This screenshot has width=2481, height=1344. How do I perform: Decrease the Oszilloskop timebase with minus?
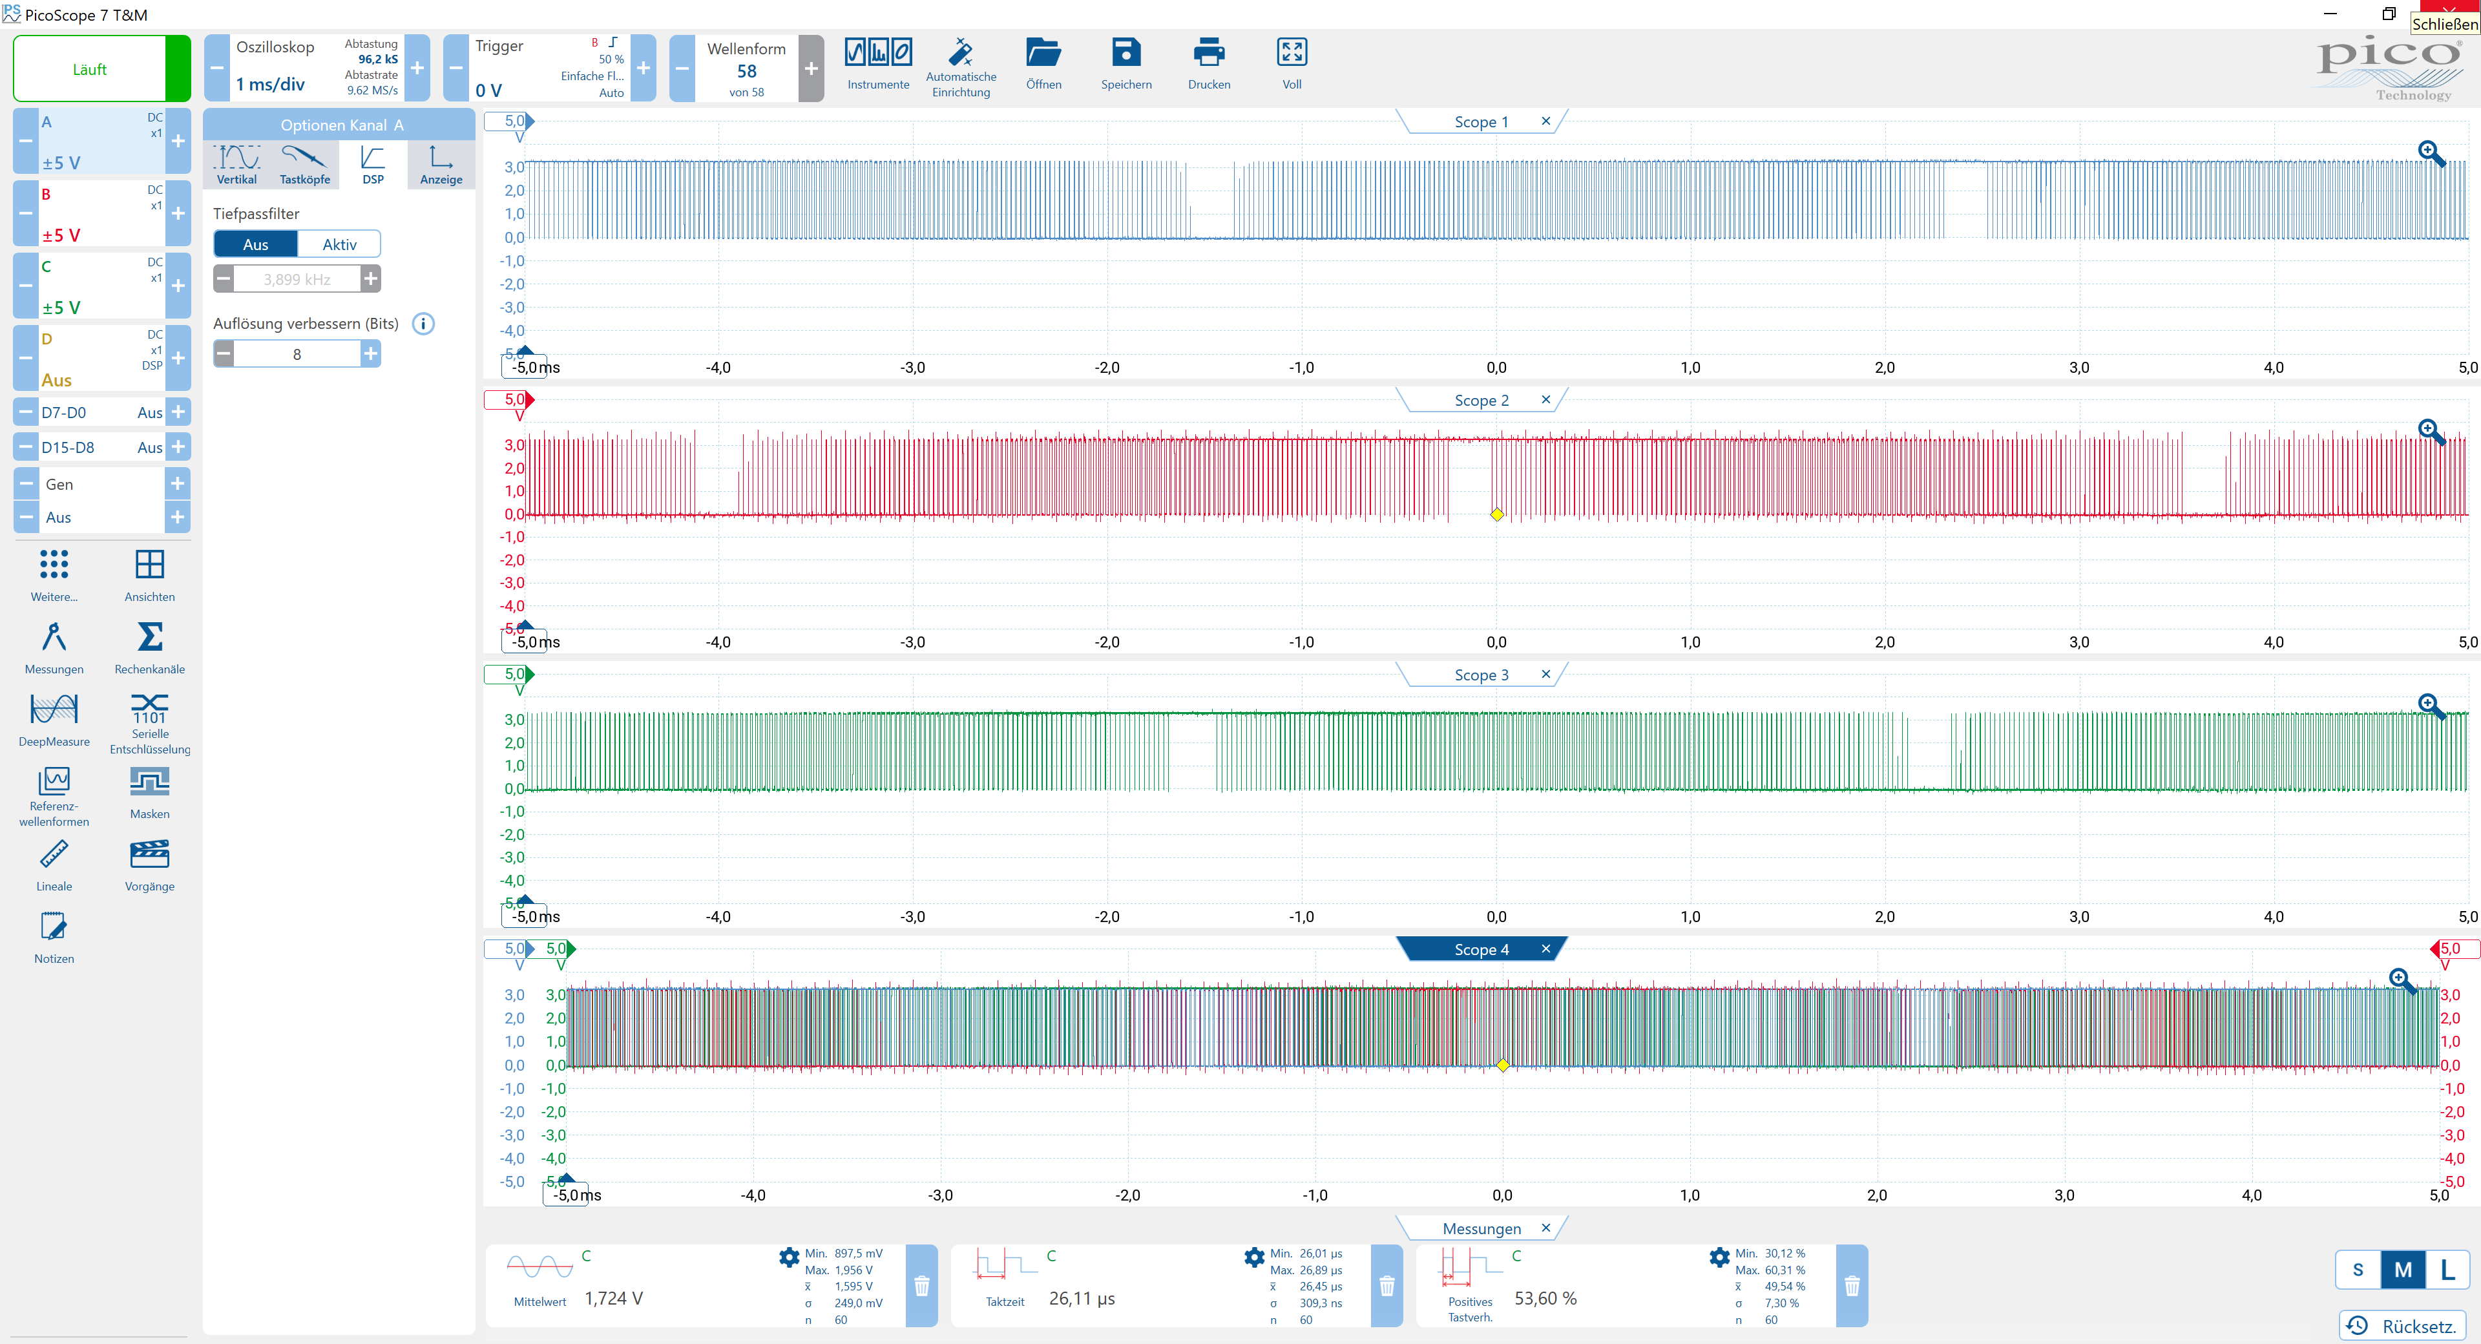(216, 68)
